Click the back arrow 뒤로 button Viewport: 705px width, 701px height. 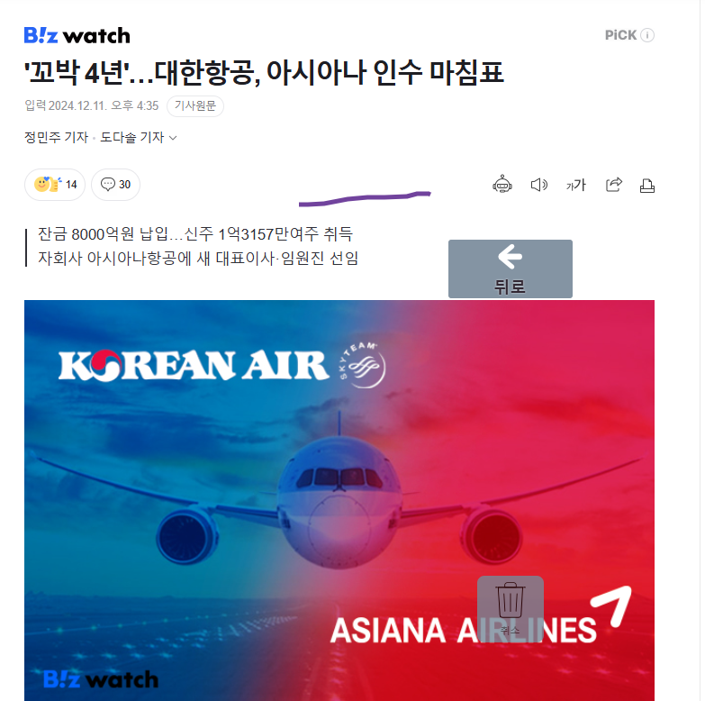point(511,269)
